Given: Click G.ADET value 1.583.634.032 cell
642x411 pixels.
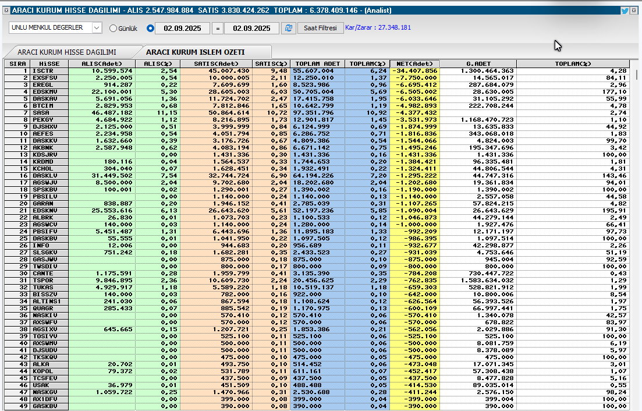Looking at the screenshot, I should point(478,281).
